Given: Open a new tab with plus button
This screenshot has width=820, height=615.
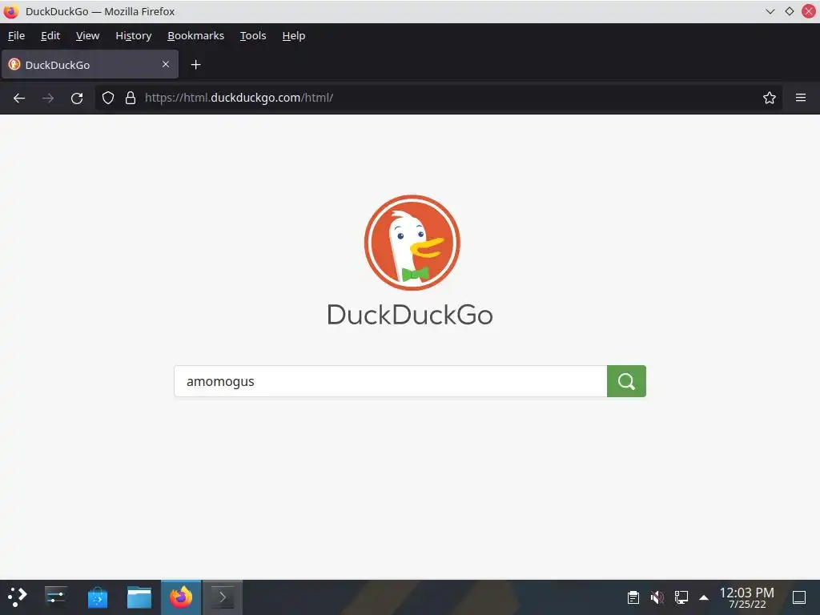Looking at the screenshot, I should [195, 64].
